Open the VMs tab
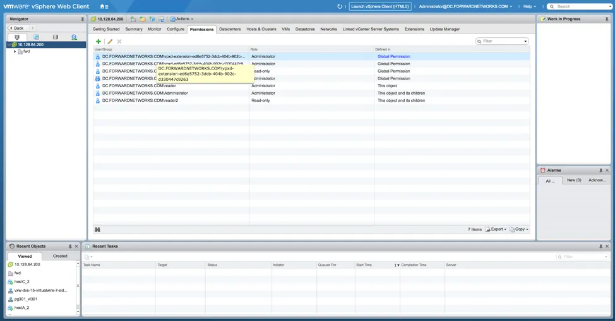The width and height of the screenshot is (615, 321). coord(285,29)
